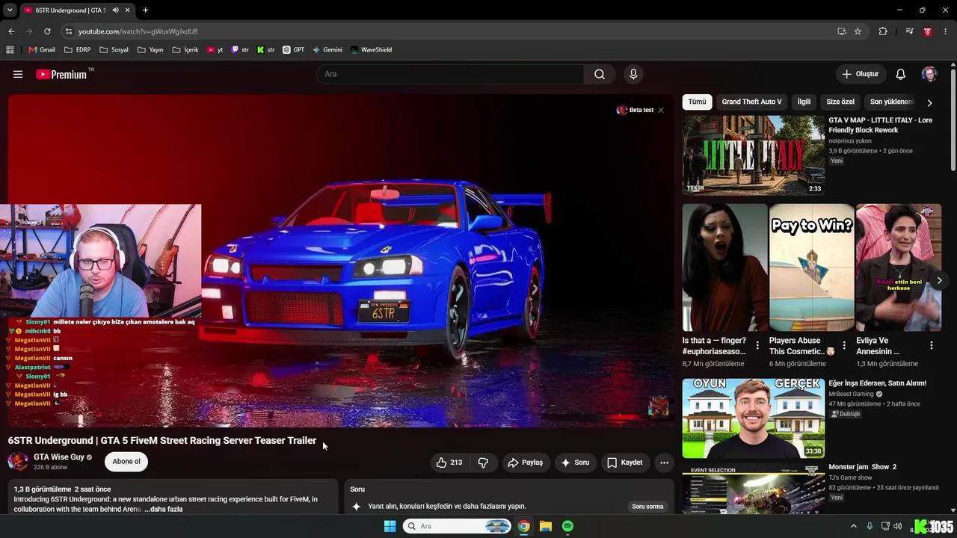Open options for 'Is that a — finger?' short
957x538 pixels.
click(757, 345)
